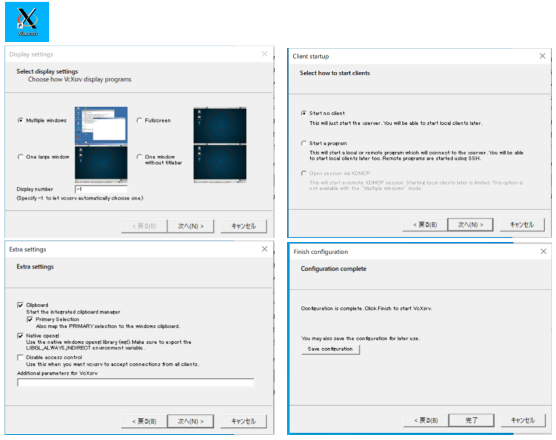Select the Multiple windows radio button
This screenshot has height=440, width=556.
click(x=21, y=121)
